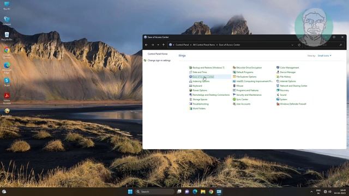This screenshot has width=349, height=196.
Task: Open System settings
Action: click(282, 100)
